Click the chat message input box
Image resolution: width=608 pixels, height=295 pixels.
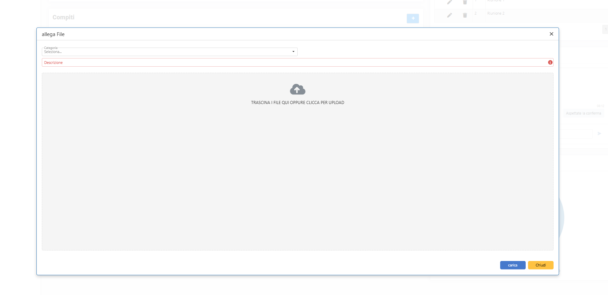pyautogui.click(x=576, y=134)
